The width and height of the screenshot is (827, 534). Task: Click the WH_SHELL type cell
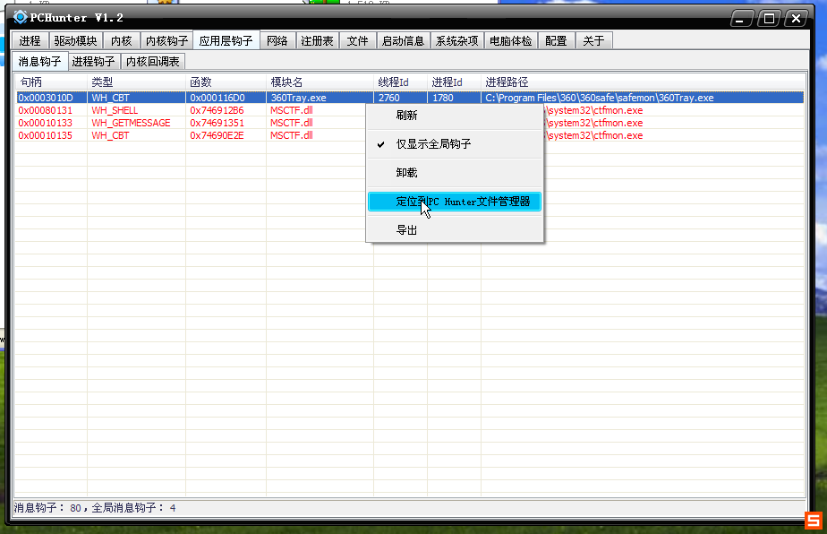(x=115, y=110)
